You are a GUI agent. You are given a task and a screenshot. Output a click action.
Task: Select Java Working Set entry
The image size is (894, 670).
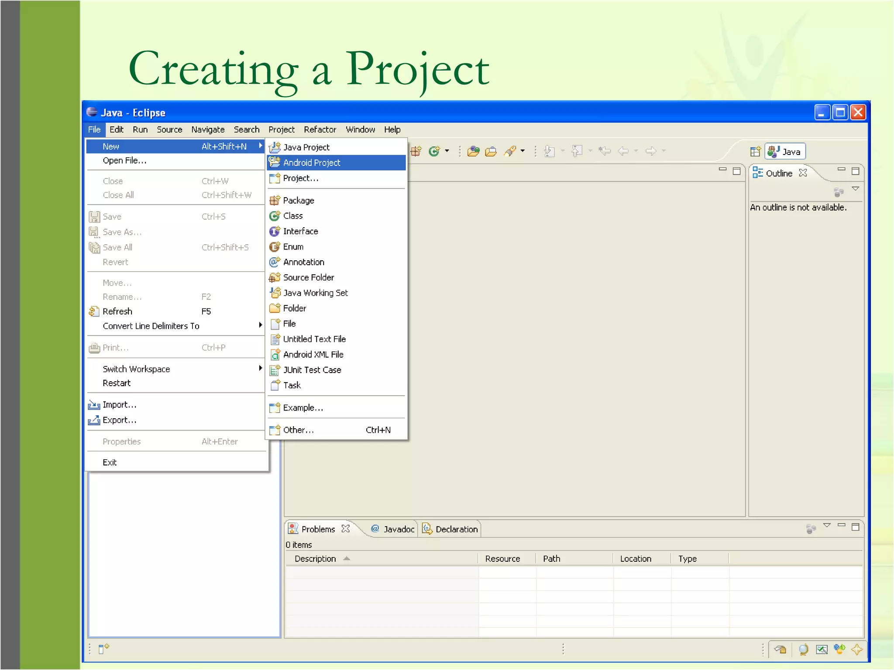click(337, 293)
